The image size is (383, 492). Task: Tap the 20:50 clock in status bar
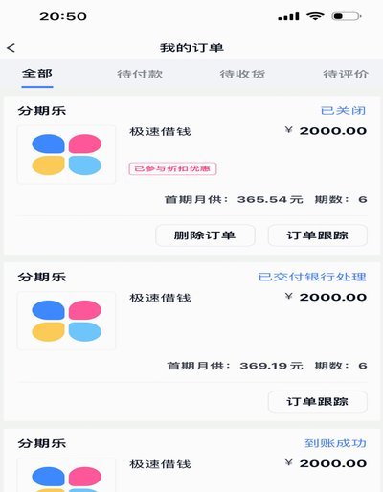(x=63, y=16)
